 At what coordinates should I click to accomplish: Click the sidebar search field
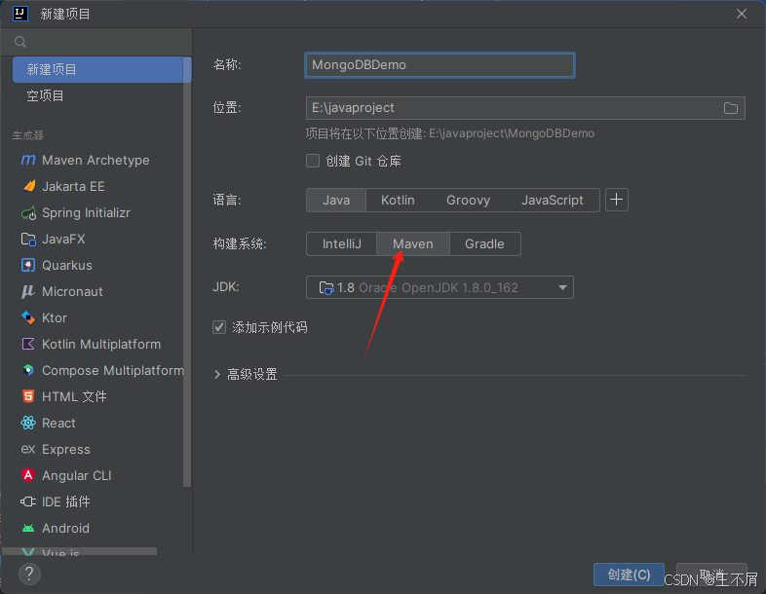tap(96, 42)
